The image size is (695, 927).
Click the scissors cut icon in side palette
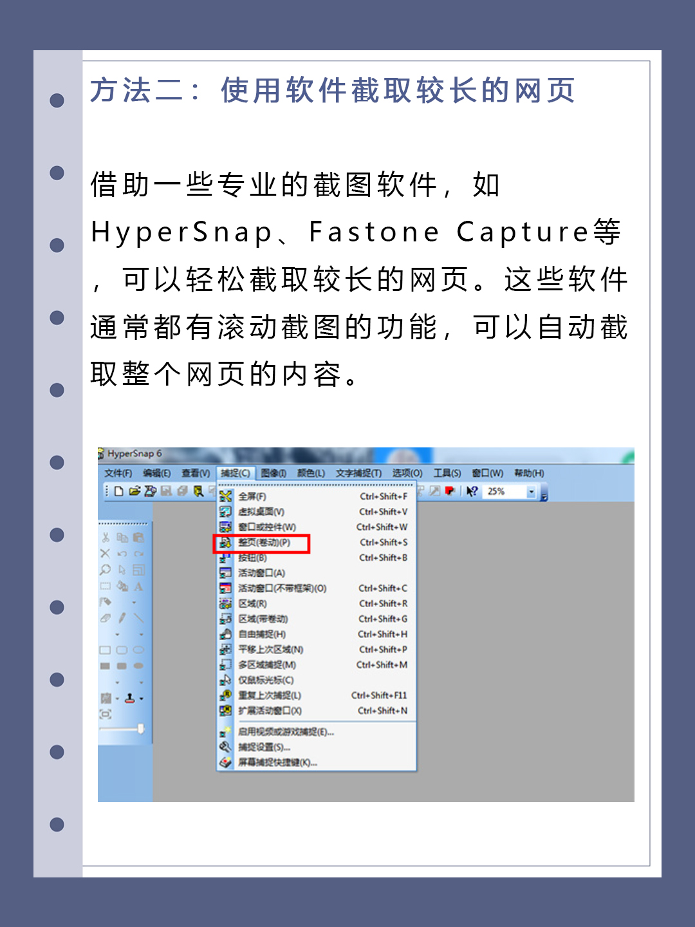coord(105,537)
